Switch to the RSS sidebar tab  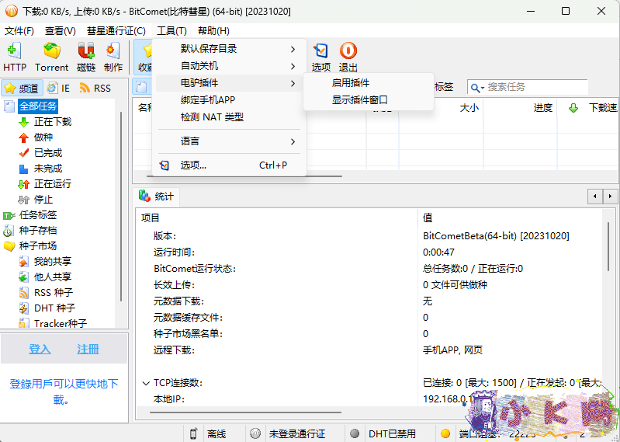click(x=95, y=89)
